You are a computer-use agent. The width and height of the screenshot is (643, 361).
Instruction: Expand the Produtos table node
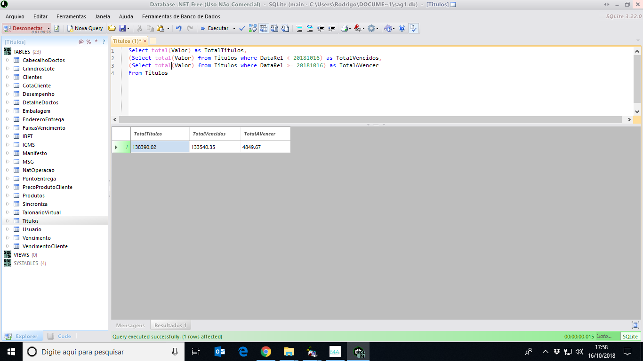click(8, 196)
